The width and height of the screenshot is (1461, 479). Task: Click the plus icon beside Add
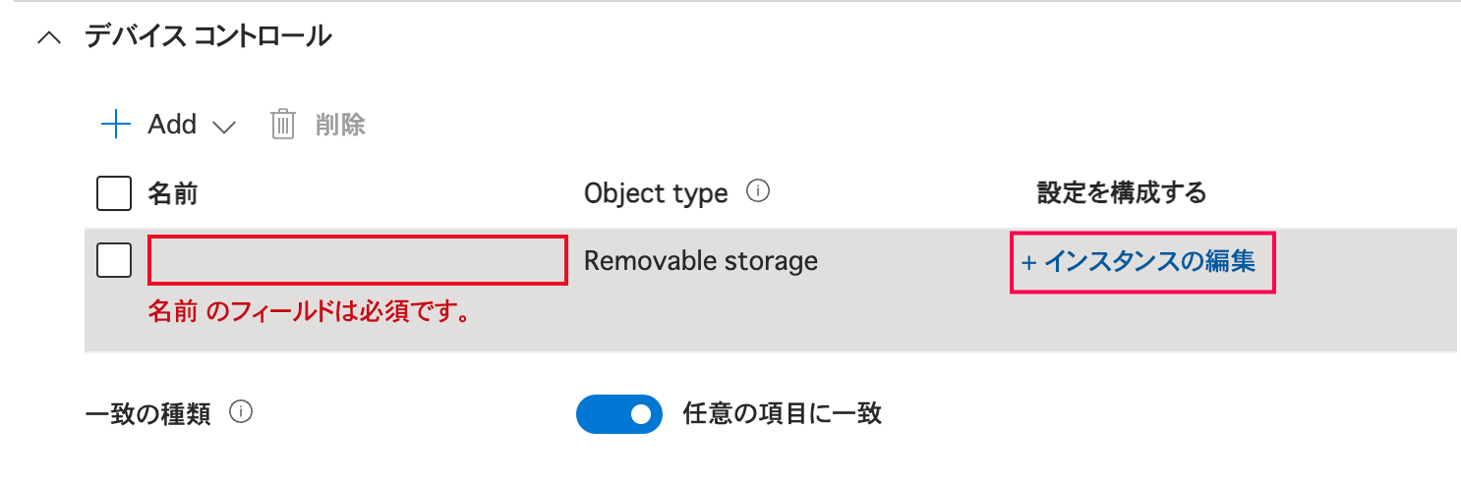[116, 125]
